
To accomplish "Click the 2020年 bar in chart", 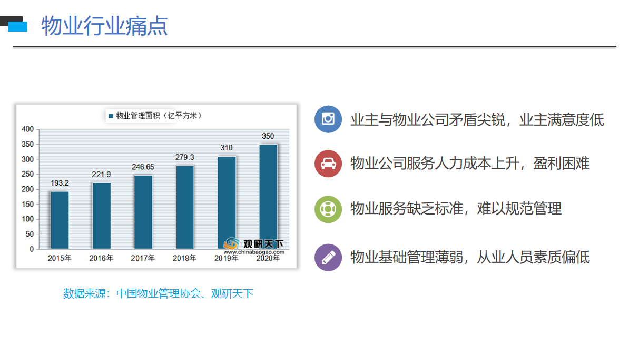I will coord(268,197).
